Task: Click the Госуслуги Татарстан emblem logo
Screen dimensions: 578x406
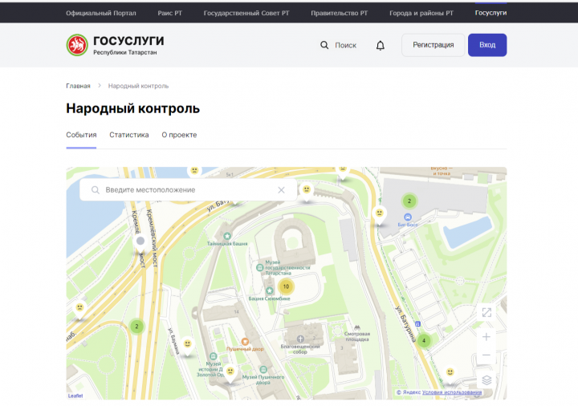Action: [x=77, y=45]
